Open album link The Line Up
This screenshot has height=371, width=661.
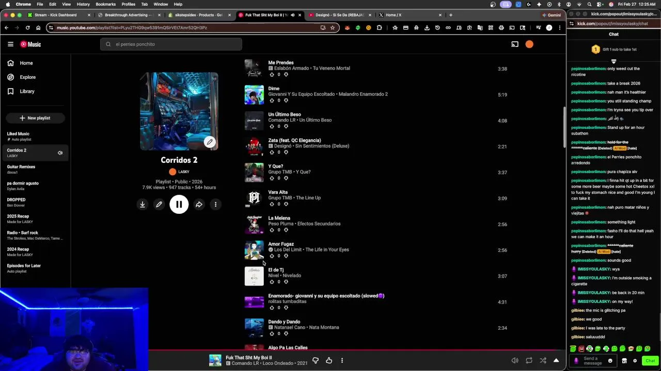point(308,198)
